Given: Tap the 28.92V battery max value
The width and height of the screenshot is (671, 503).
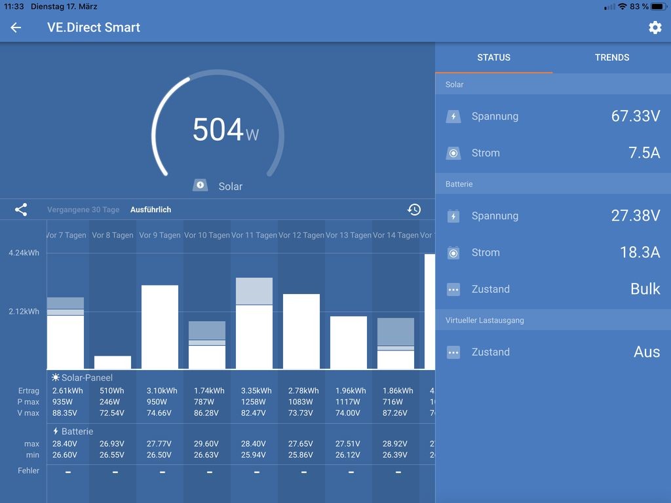Looking at the screenshot, I should coord(395,444).
